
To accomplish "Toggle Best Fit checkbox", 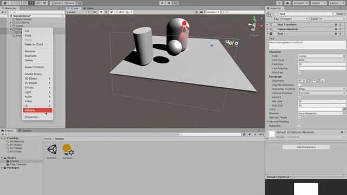I will click(299, 97).
